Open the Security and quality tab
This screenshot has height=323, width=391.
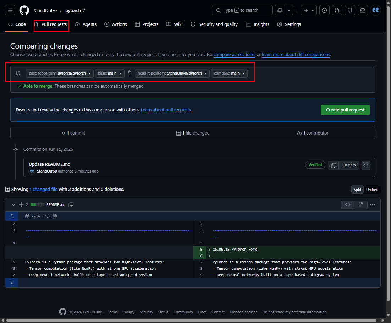(x=214, y=24)
